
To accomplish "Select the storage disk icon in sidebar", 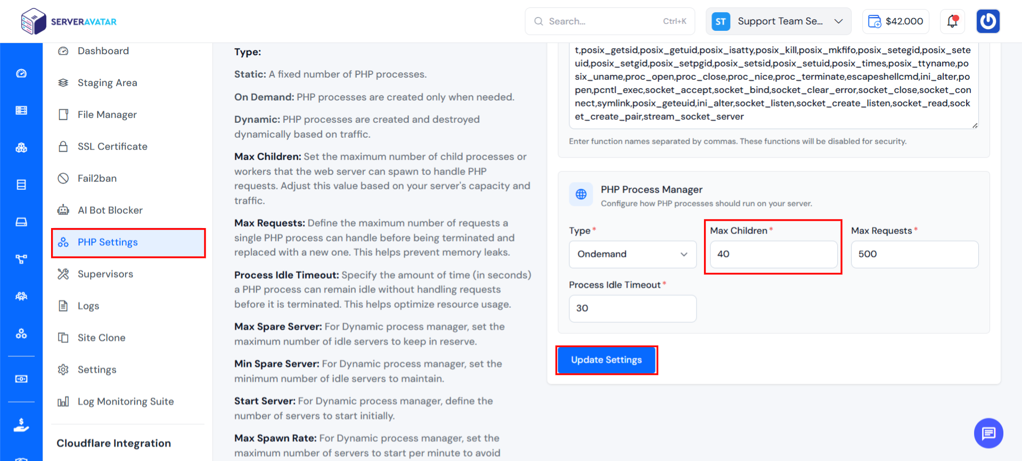I will 21,222.
